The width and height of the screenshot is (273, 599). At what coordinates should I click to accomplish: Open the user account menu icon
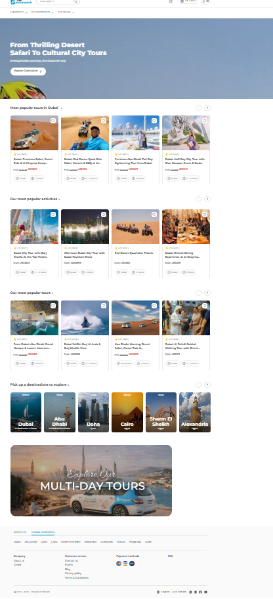pyautogui.click(x=205, y=1)
